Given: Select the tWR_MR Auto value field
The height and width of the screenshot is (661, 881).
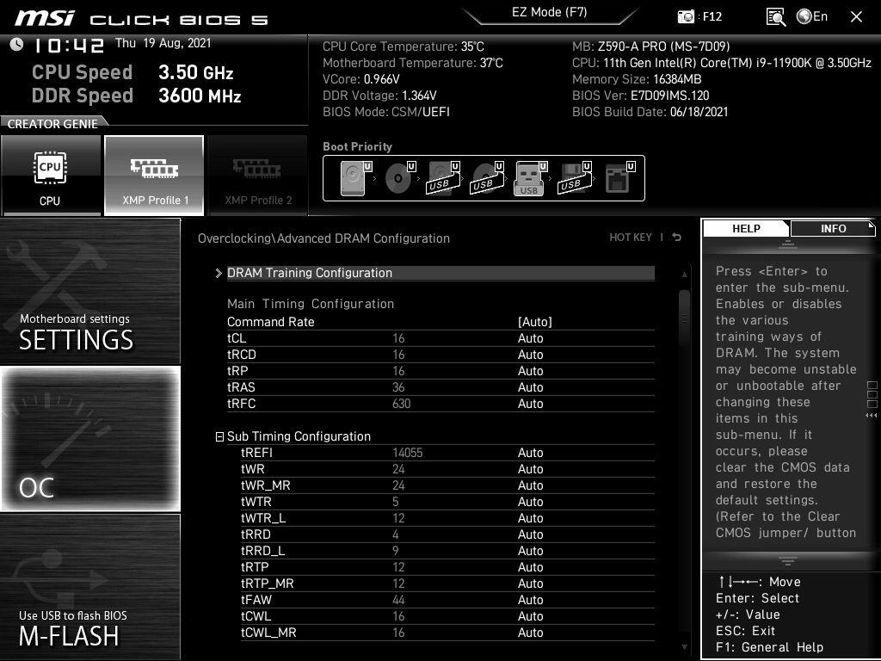Looking at the screenshot, I should pyautogui.click(x=530, y=485).
